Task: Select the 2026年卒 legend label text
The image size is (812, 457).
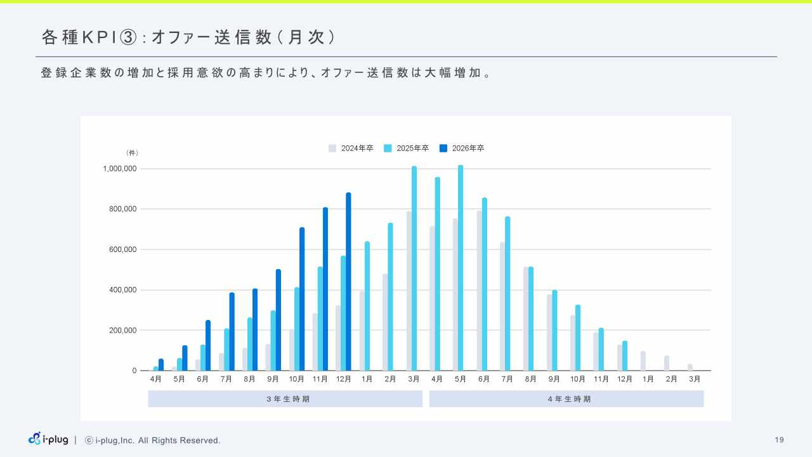Action: coord(468,149)
